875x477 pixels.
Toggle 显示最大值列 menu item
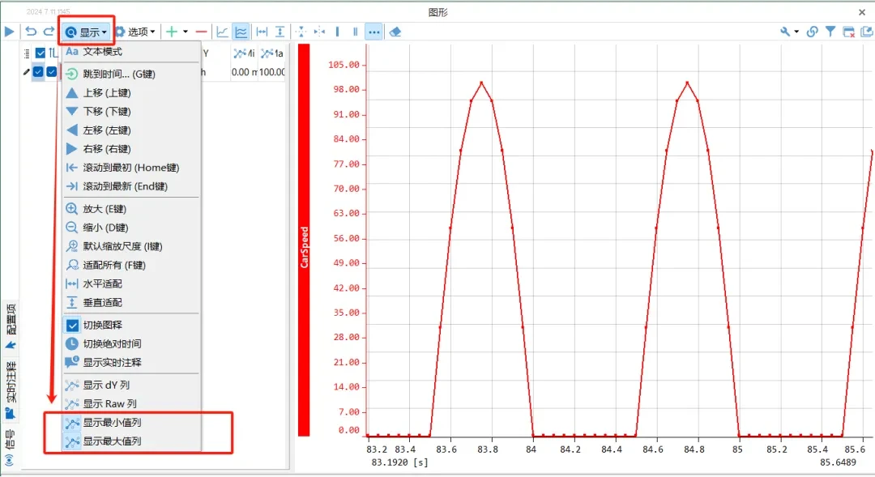132,441
